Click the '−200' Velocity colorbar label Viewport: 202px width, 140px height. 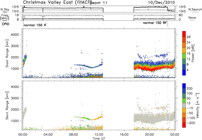191,123
